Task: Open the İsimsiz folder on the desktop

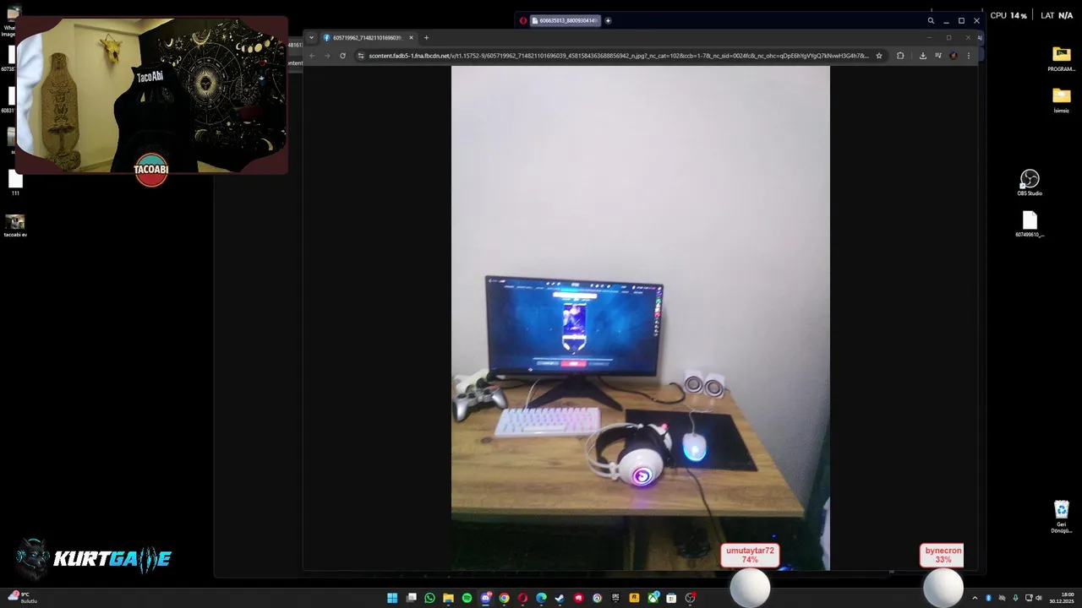Action: coord(1061,100)
